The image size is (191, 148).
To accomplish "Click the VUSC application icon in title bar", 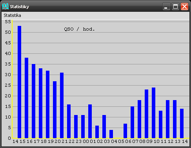I will pos(5,6).
